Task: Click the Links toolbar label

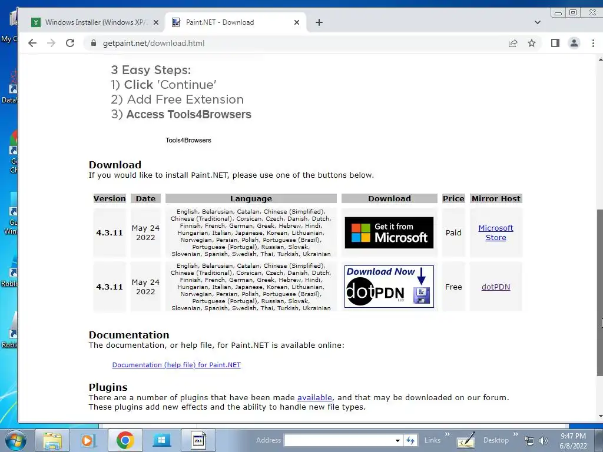Action: coord(432,440)
